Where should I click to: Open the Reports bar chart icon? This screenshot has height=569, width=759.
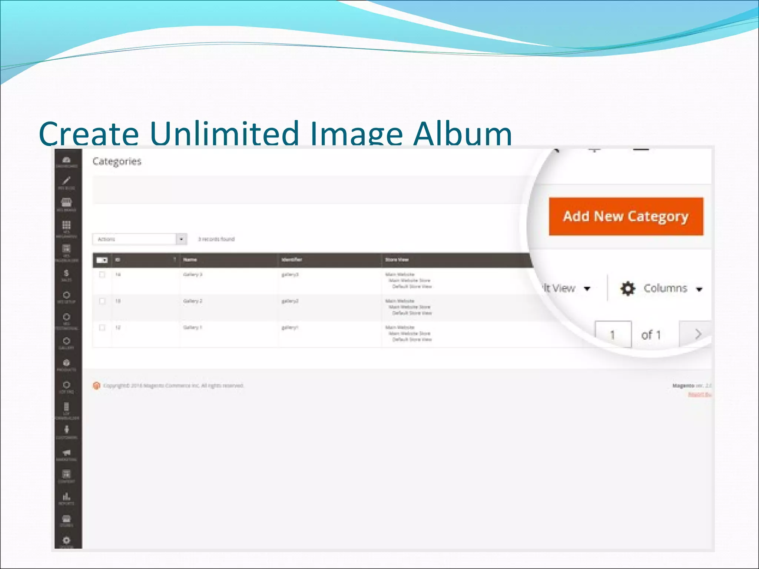(67, 499)
